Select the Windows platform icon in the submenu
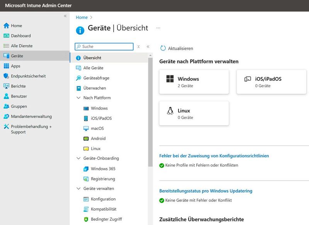This screenshot has height=225, width=309. point(86,108)
